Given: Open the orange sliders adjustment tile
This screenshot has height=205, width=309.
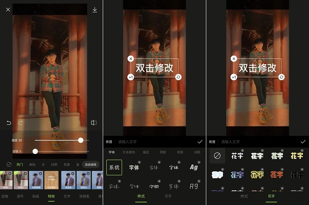Looking at the screenshot, I should tap(51, 180).
